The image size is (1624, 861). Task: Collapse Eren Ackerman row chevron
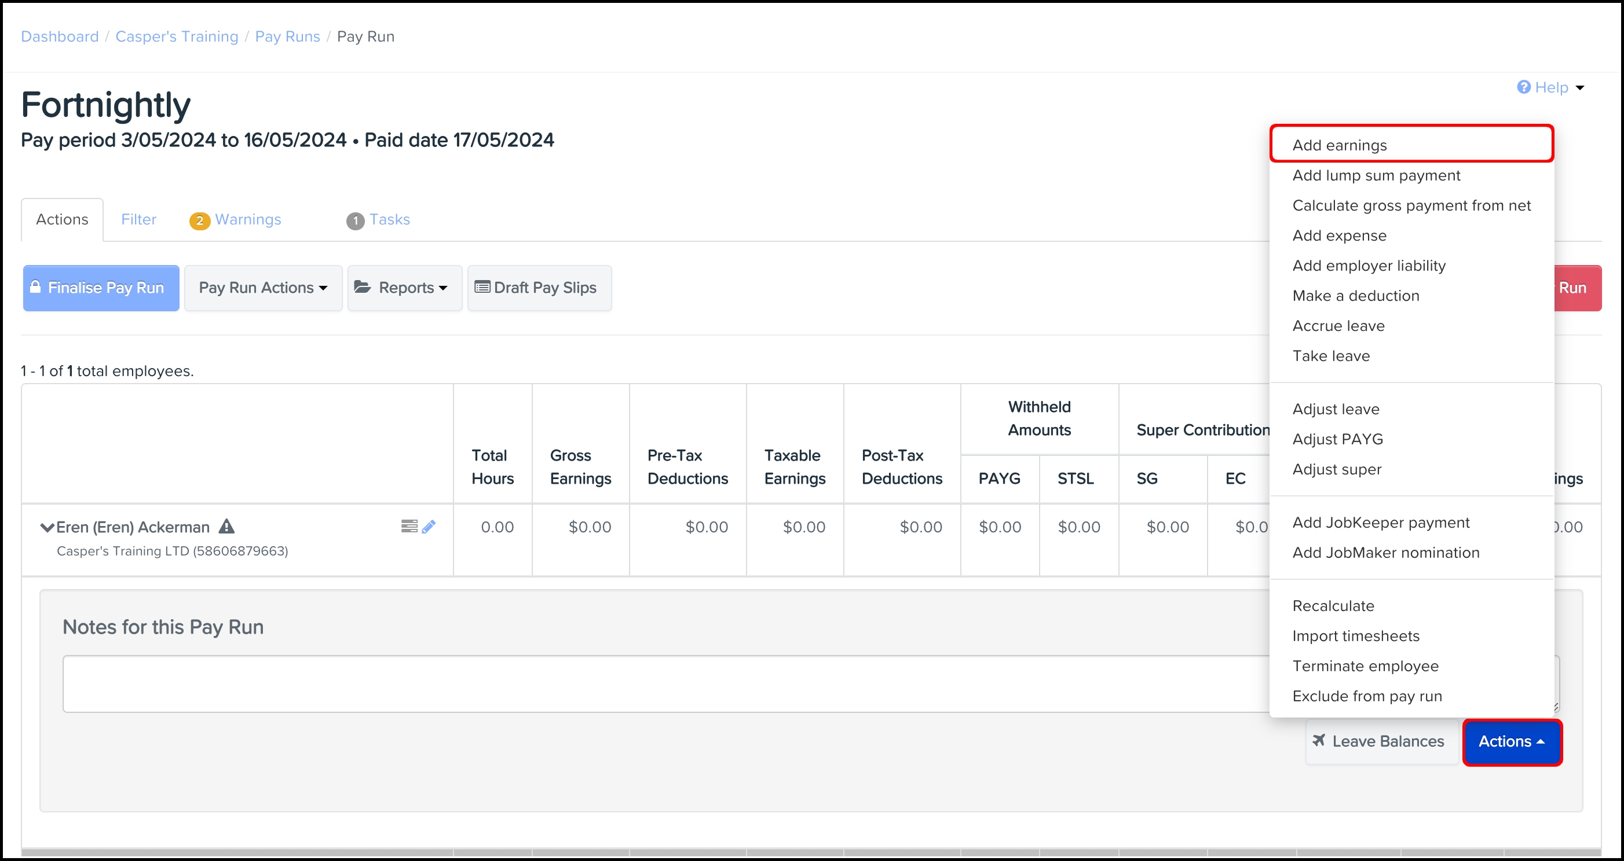47,527
